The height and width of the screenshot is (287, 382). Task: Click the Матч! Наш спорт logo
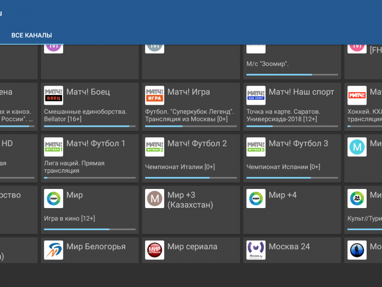coord(256,95)
